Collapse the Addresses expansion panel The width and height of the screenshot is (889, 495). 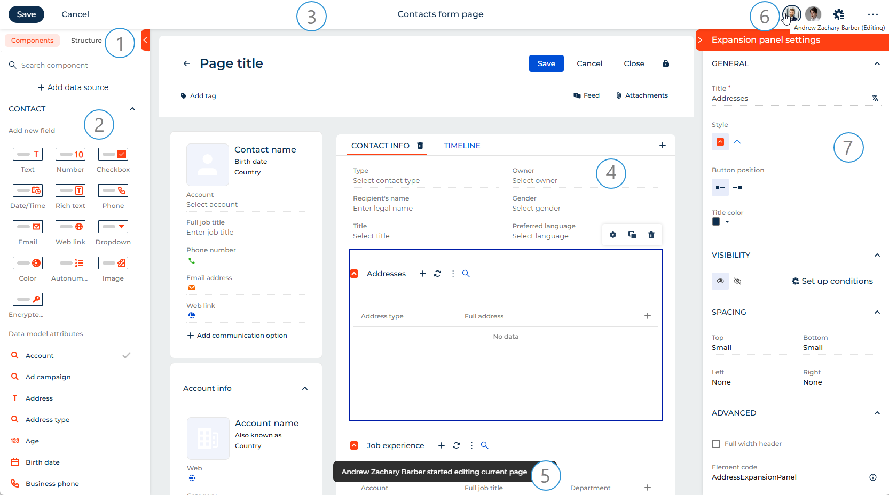pos(353,273)
